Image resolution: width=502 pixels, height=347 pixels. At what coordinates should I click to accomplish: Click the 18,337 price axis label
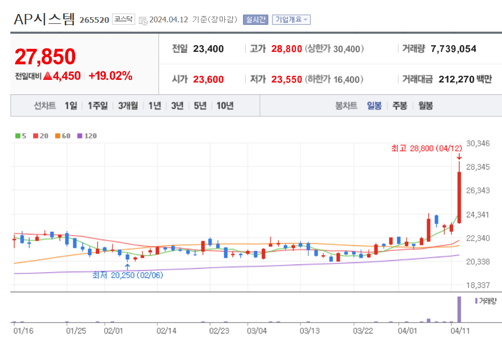point(478,285)
